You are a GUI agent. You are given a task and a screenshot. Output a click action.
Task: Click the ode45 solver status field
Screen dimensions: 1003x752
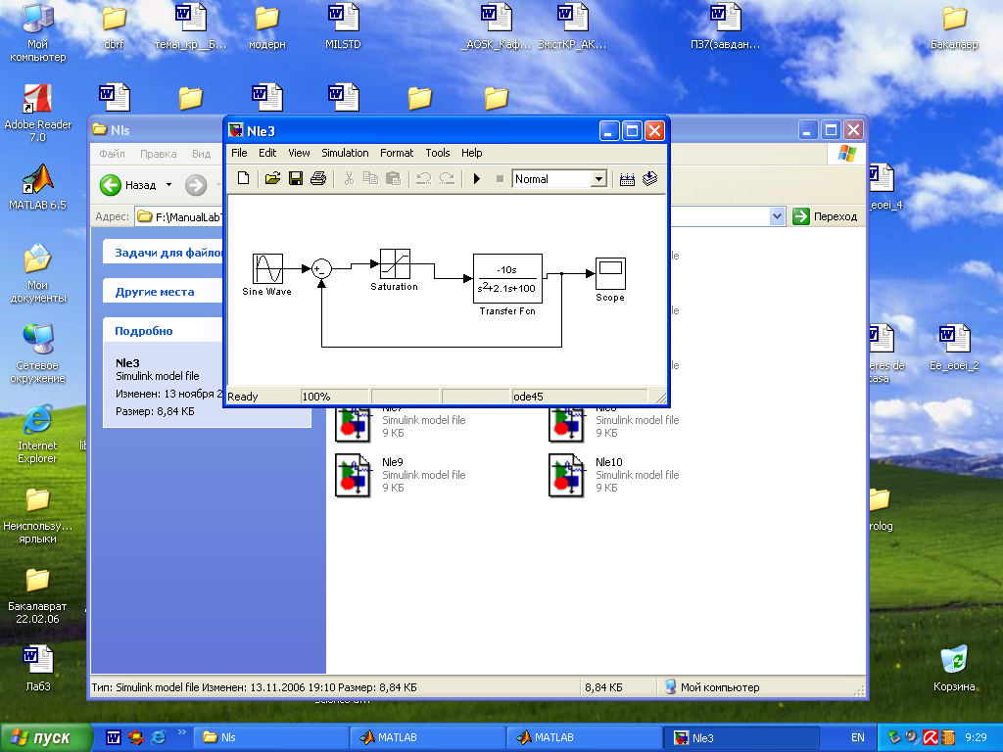pos(580,397)
